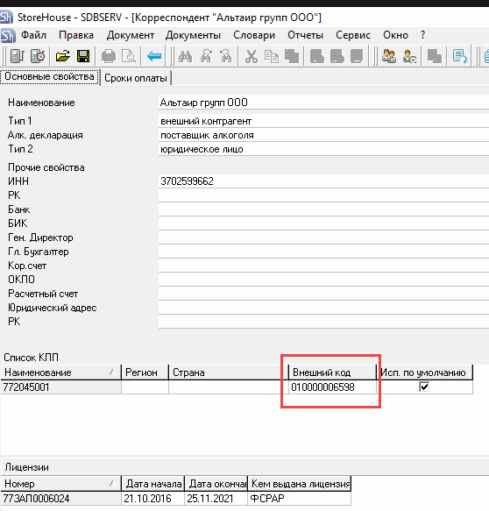Open the Правка menu

click(x=76, y=35)
